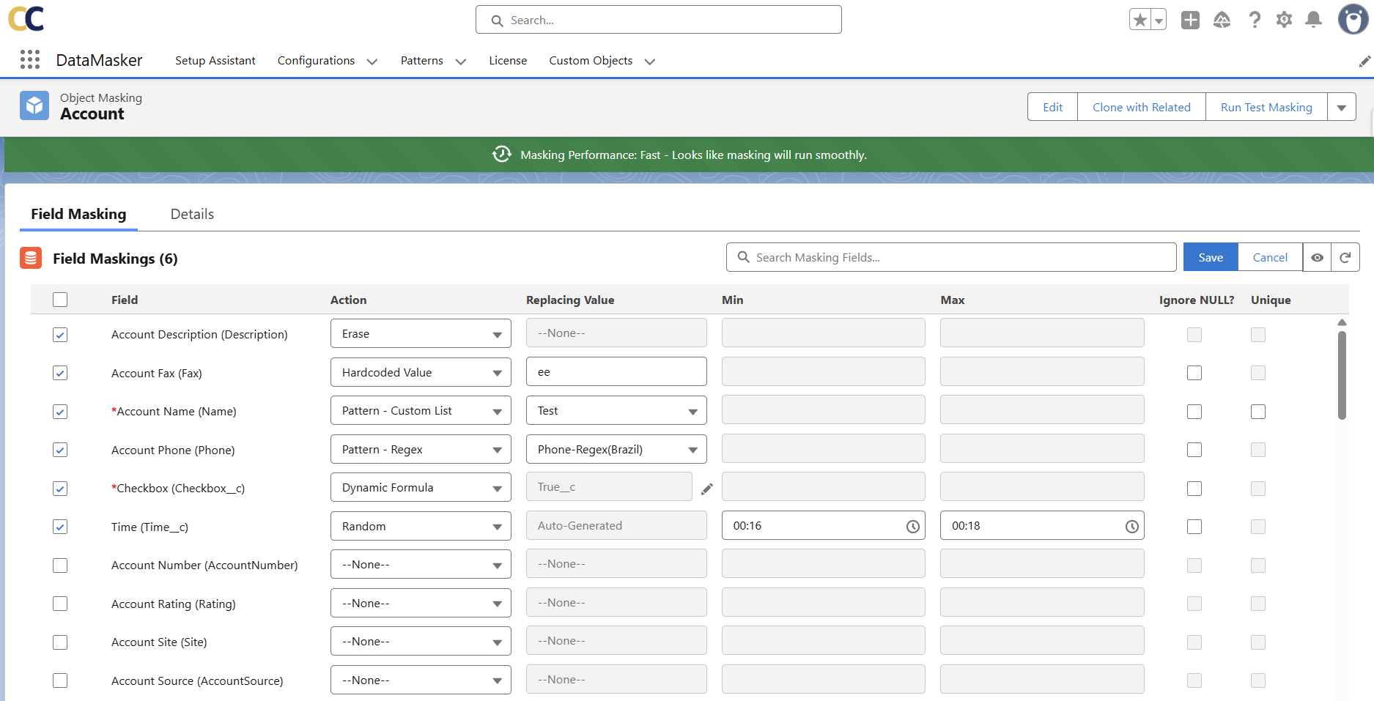Edit the True__c formula via the pencil icon
The width and height of the screenshot is (1374, 701).
tap(707, 488)
